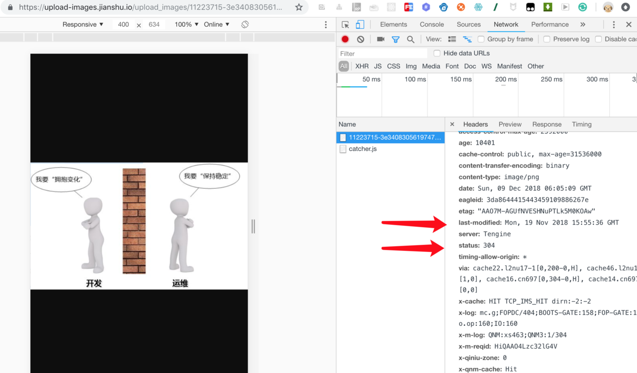Stop recording the network log
Viewport: 637px width, 373px height.
tap(345, 39)
